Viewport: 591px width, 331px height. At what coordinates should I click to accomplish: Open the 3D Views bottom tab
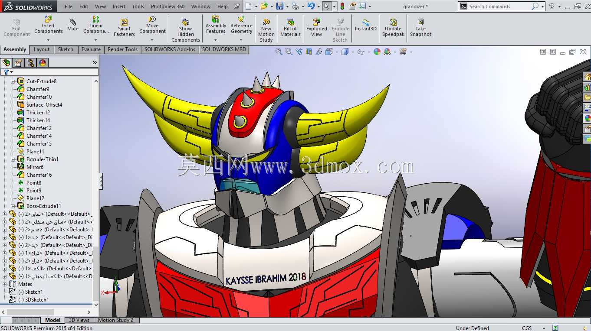point(79,320)
